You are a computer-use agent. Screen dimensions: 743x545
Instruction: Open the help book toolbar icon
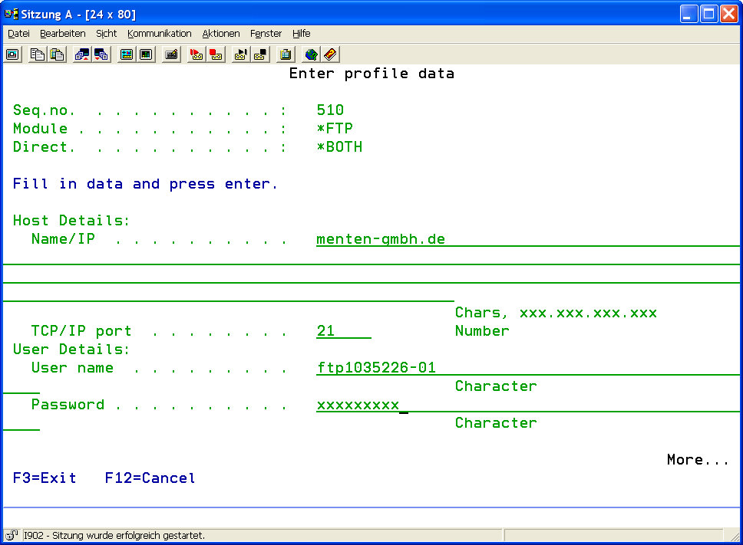tap(330, 54)
